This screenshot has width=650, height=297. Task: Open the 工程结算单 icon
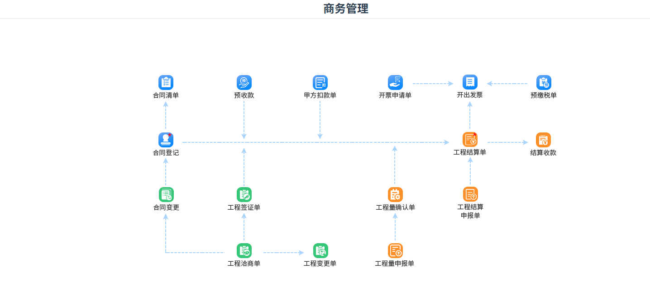470,139
